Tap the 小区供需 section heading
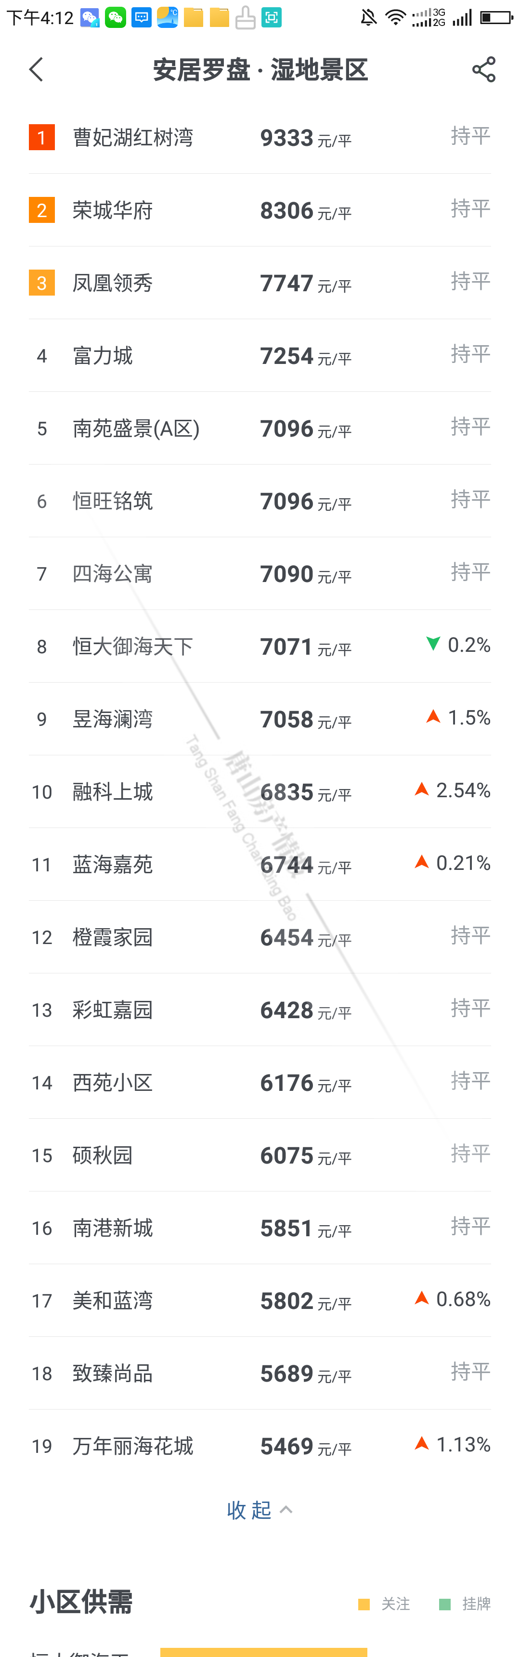Image resolution: width=520 pixels, height=1657 pixels. (x=81, y=1602)
